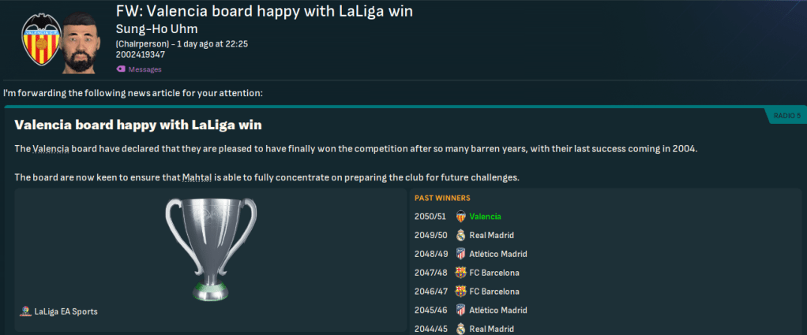Click the Real Madrid crest for 2044/45
This screenshot has width=807, height=335.
coord(460,329)
